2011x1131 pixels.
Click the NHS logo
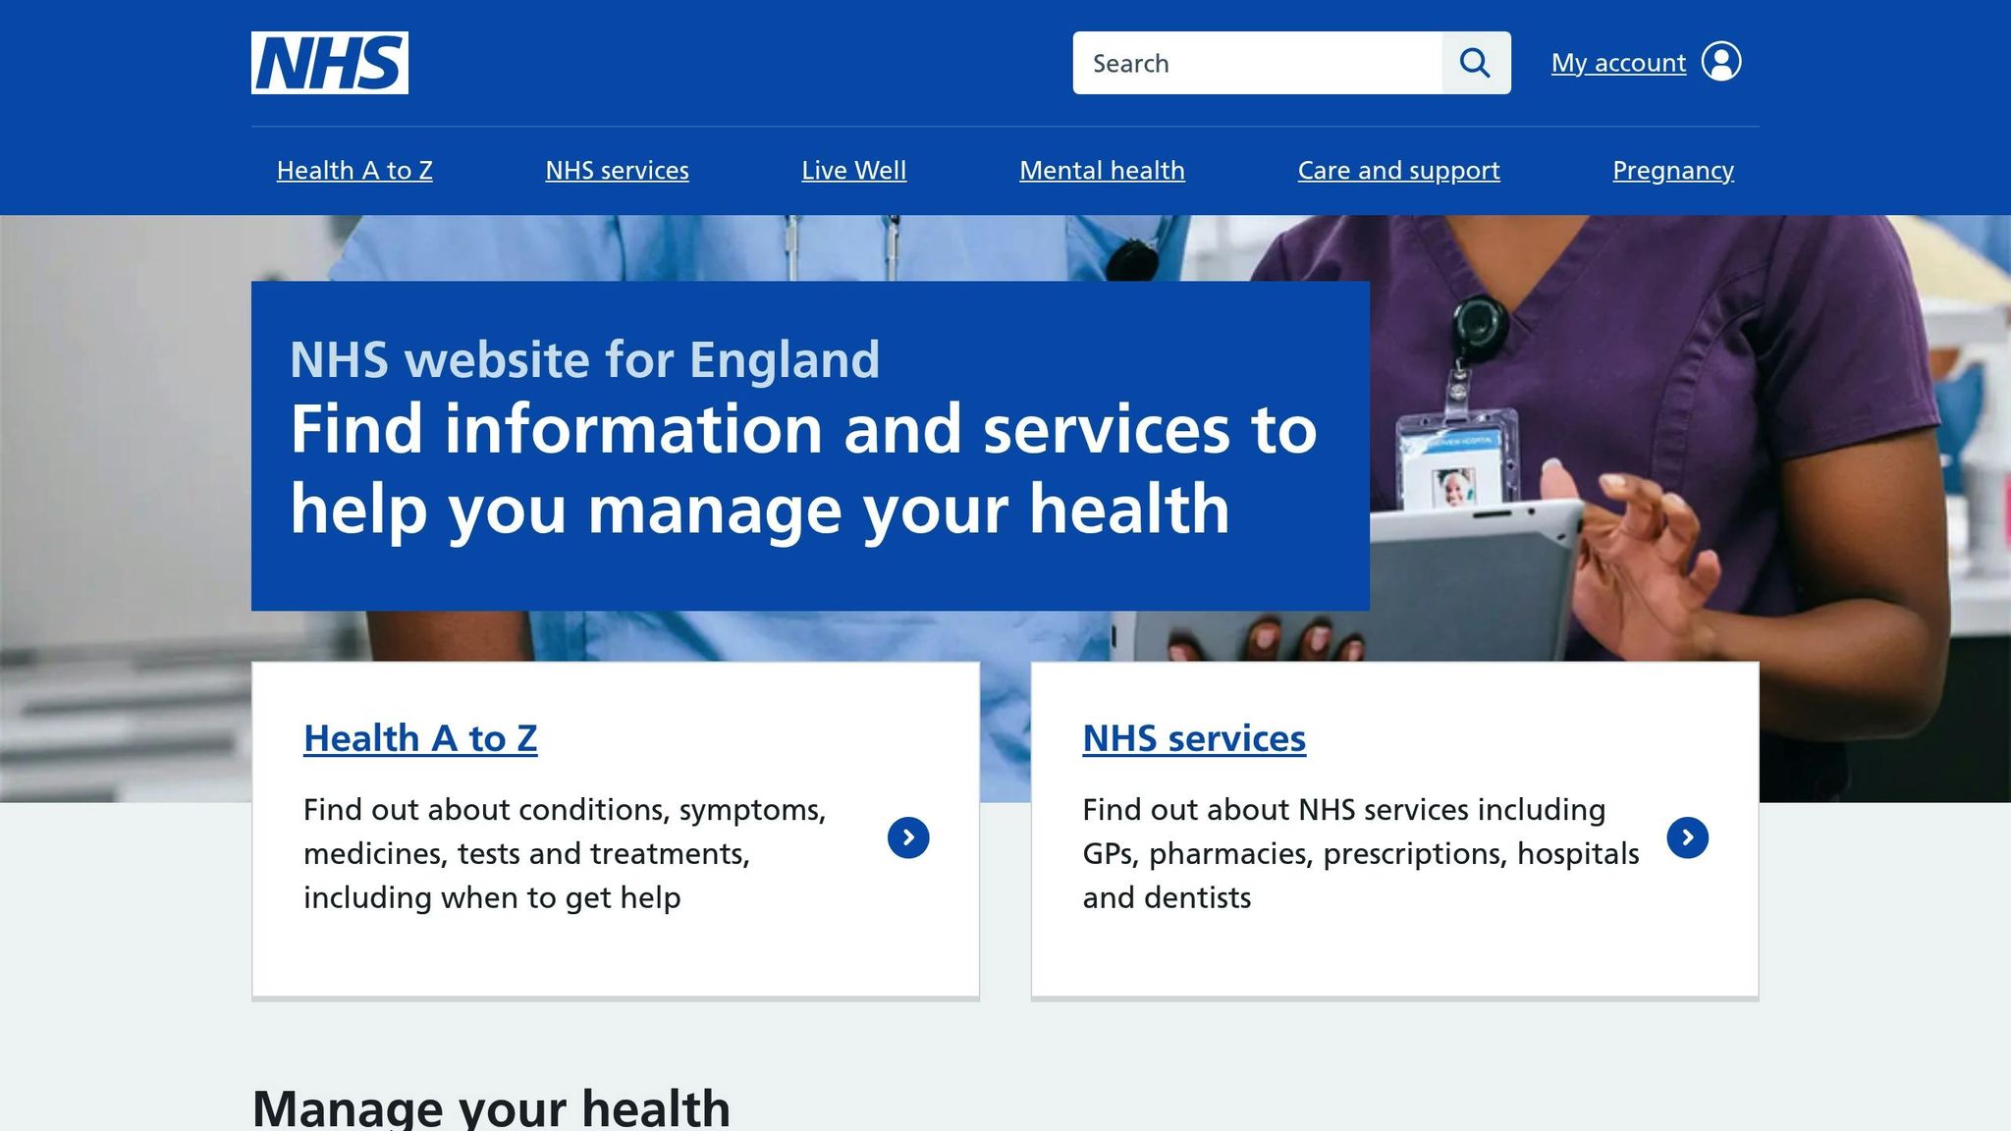tap(329, 62)
